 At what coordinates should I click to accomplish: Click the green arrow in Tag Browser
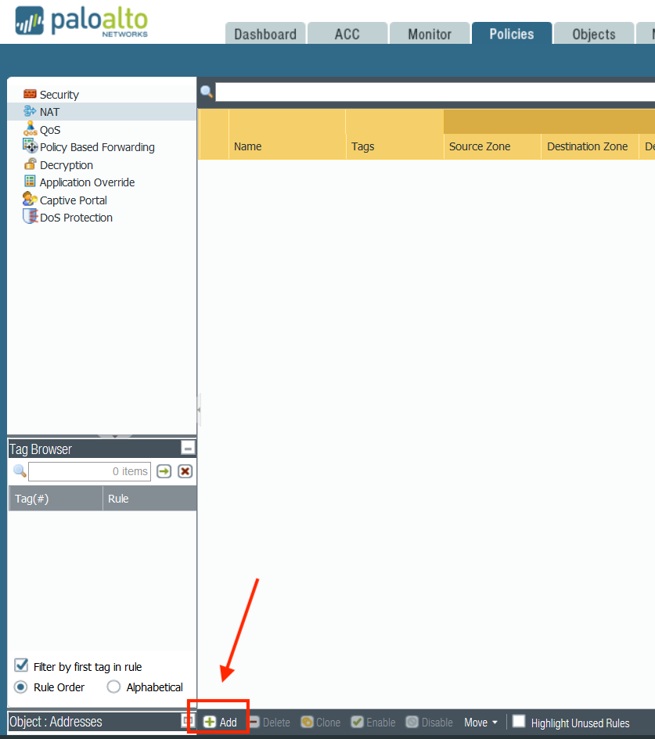pyautogui.click(x=164, y=471)
